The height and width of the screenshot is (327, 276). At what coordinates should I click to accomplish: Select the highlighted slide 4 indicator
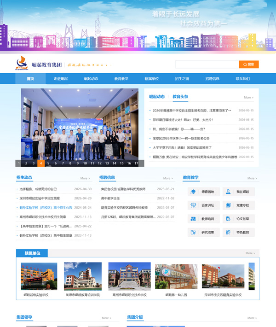41,163
